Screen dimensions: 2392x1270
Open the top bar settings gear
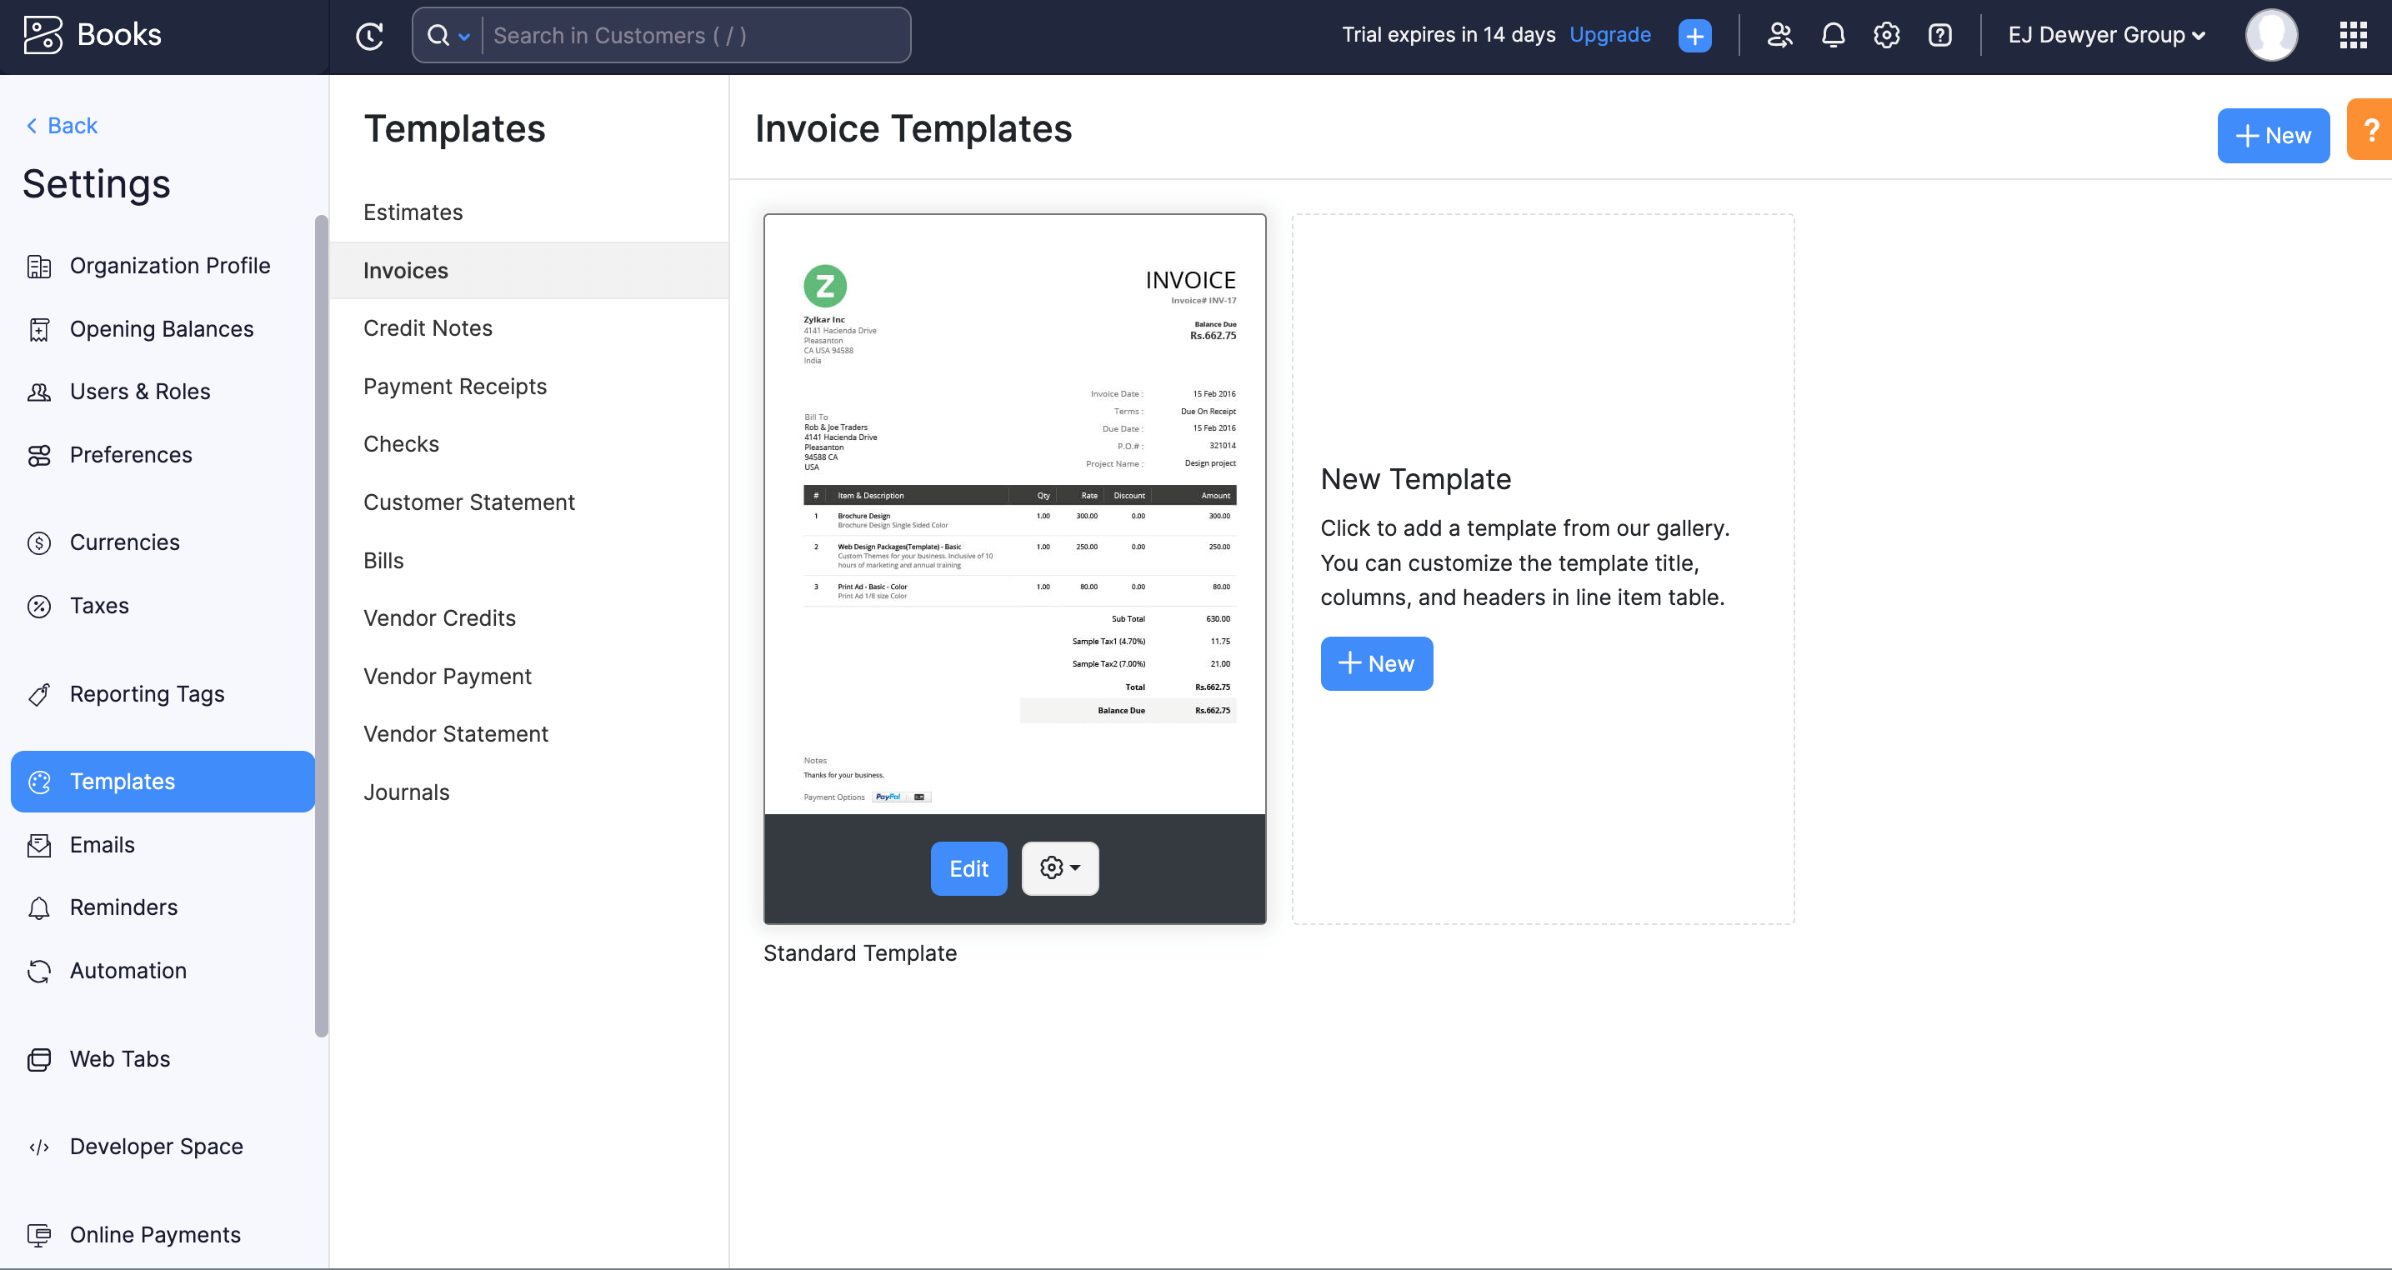(x=1886, y=35)
